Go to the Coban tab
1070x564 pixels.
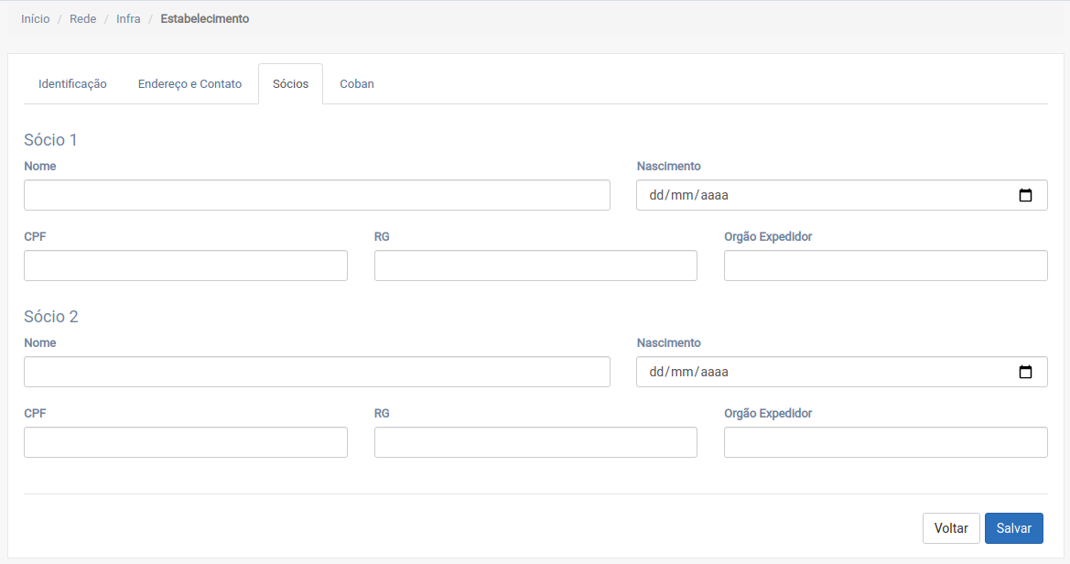pyautogui.click(x=356, y=84)
